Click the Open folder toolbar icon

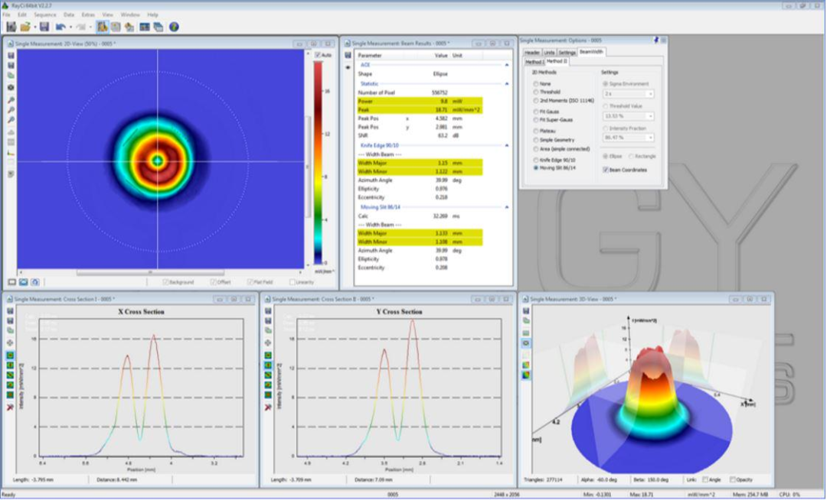point(26,27)
